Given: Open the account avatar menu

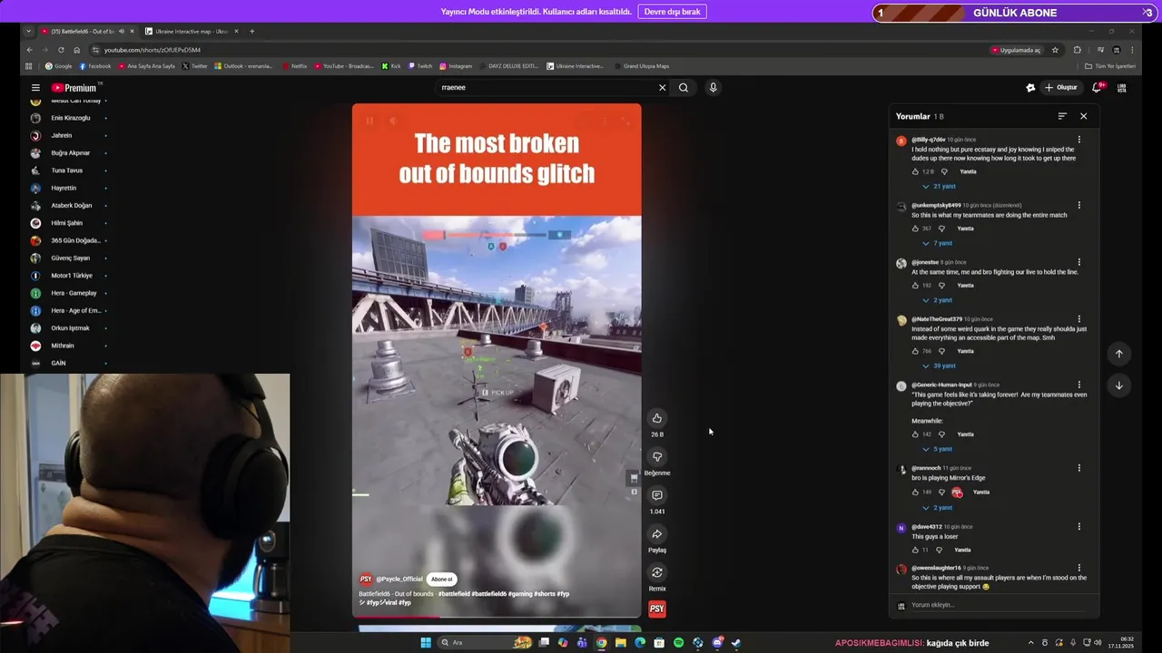Looking at the screenshot, I should pos(1122,88).
